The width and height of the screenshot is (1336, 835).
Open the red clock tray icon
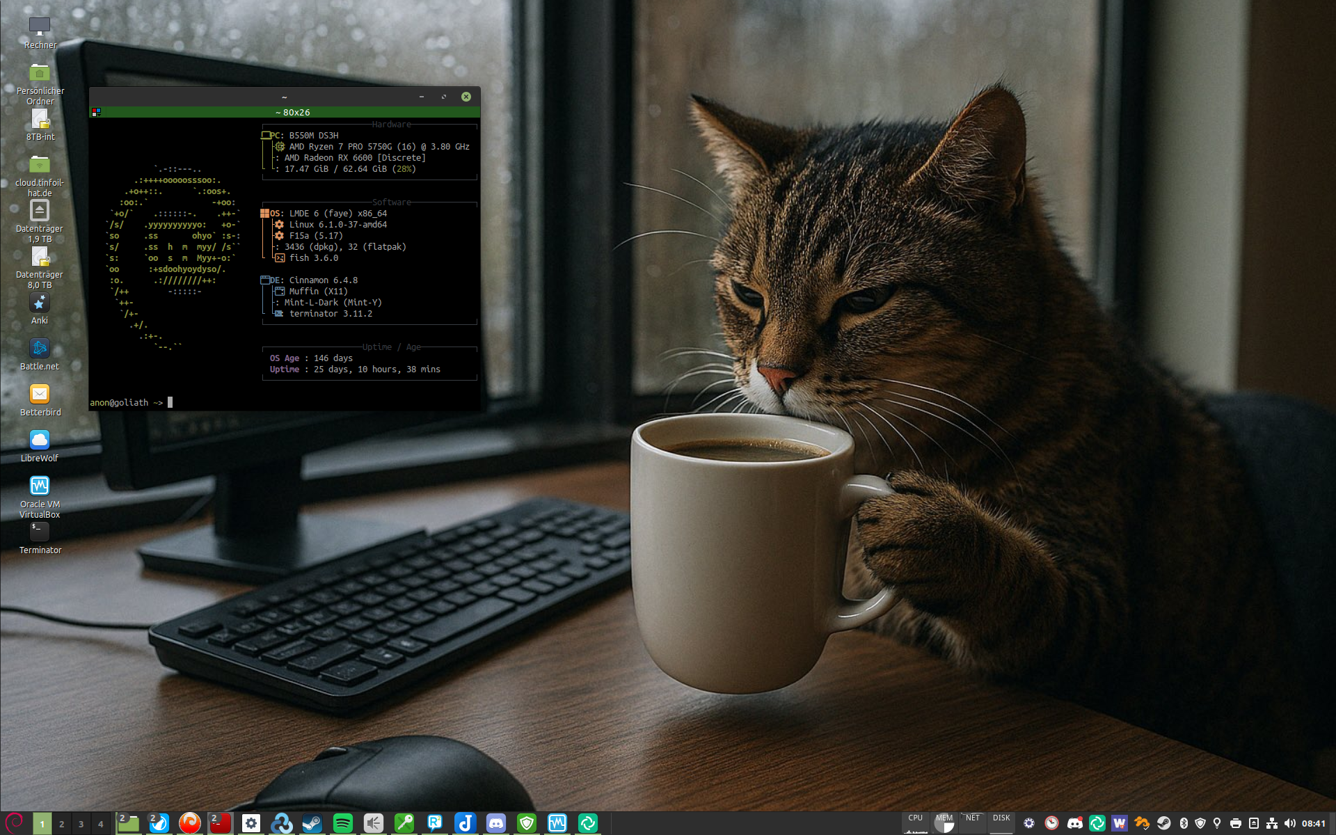1051,823
